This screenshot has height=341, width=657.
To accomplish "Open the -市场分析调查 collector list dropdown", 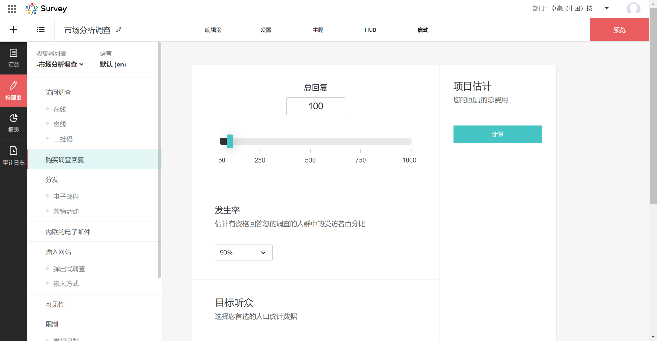I will click(60, 65).
